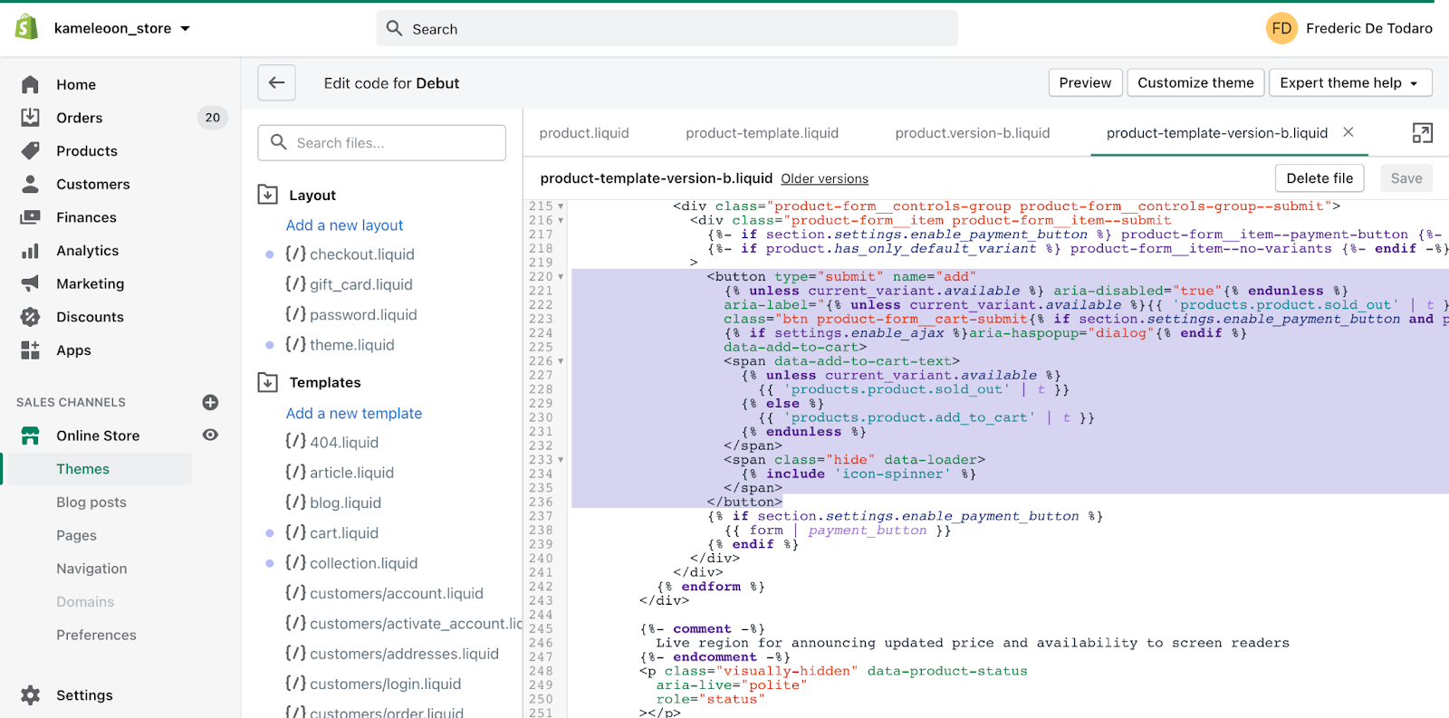Click the Discounts icon in sidebar

(x=30, y=317)
